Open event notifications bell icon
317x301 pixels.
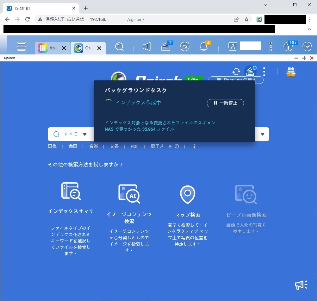(x=204, y=46)
